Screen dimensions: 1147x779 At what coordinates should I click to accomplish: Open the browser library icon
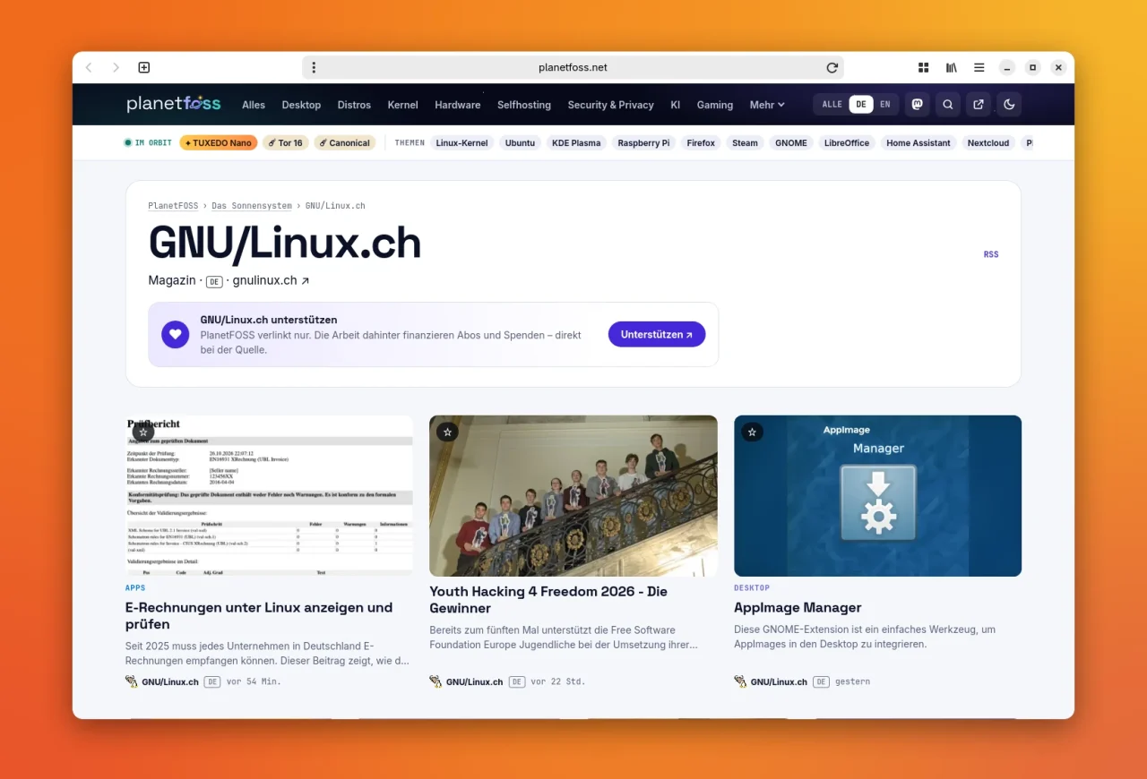click(952, 67)
